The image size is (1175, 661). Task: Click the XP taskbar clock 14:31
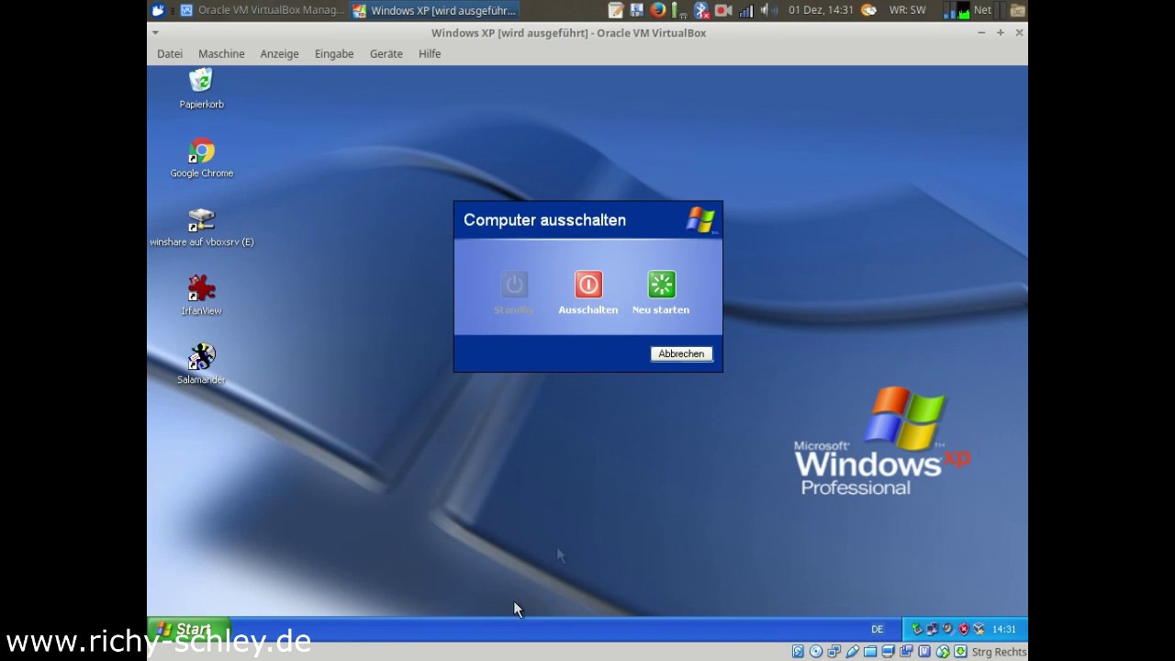tap(1004, 630)
